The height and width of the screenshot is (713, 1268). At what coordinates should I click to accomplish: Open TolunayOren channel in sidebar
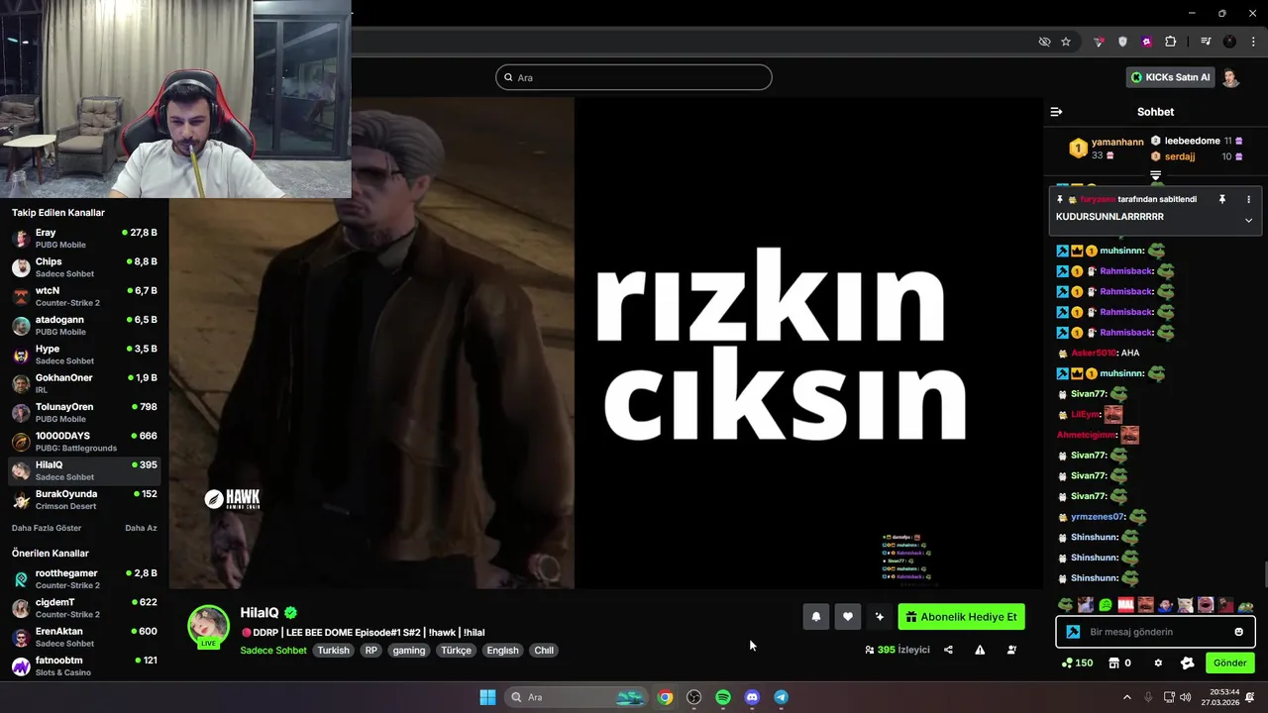84,413
